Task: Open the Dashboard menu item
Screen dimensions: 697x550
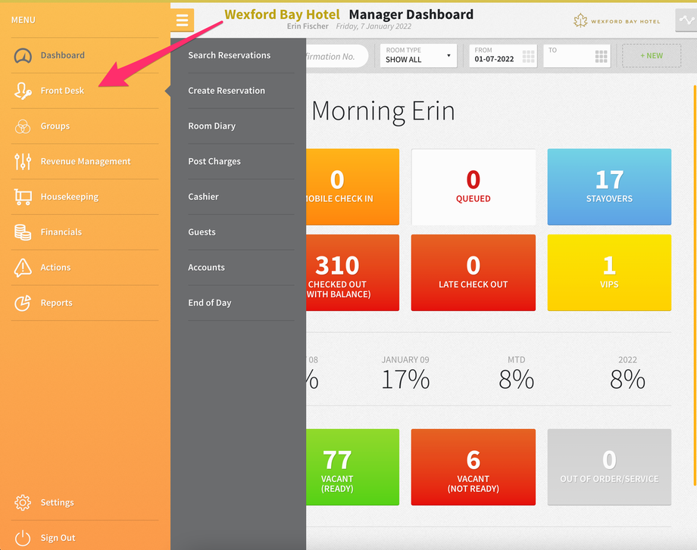Action: [x=85, y=55]
